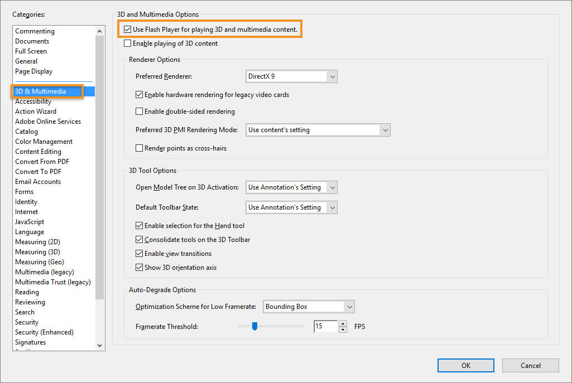Uncheck Use Flash Player for multimedia content
The image size is (572, 383).
tap(128, 29)
